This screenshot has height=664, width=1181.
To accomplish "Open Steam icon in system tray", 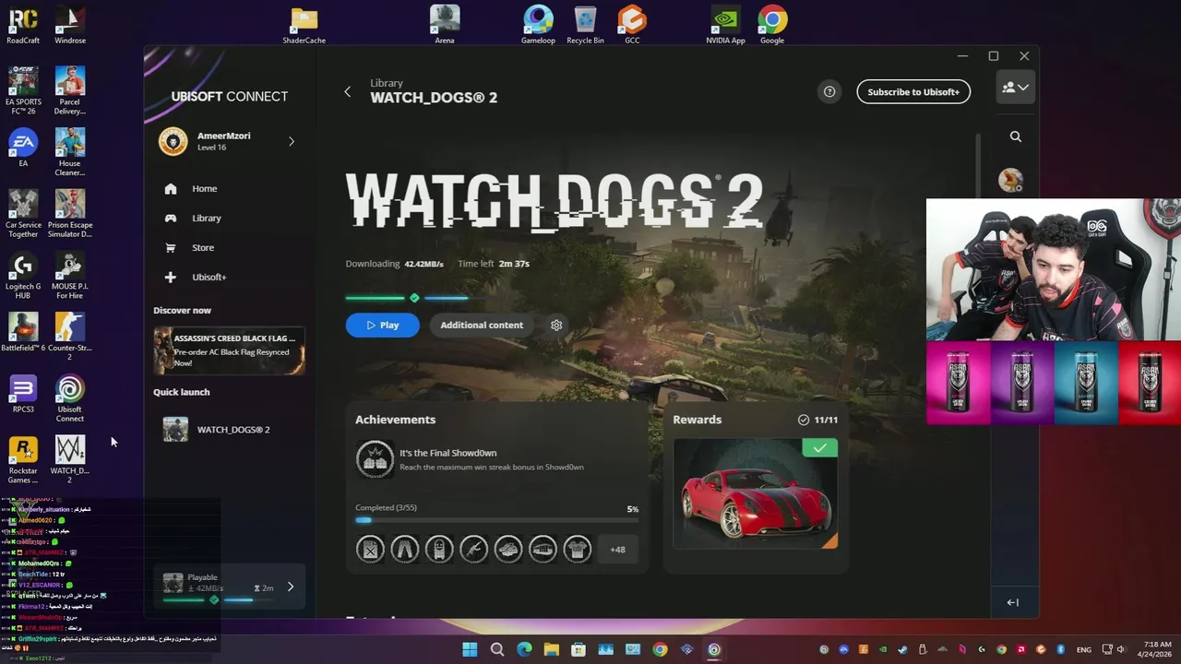I will click(902, 649).
